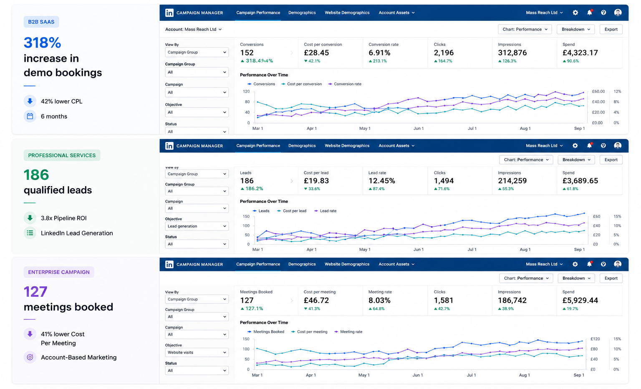Open notifications bell in the bottom dashboard
Viewport: 641px width, 389px height.
pyautogui.click(x=590, y=264)
